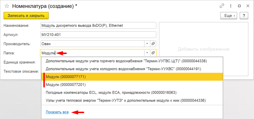
Task: Choose Модули (00000077171) from list
Action: click(x=132, y=77)
